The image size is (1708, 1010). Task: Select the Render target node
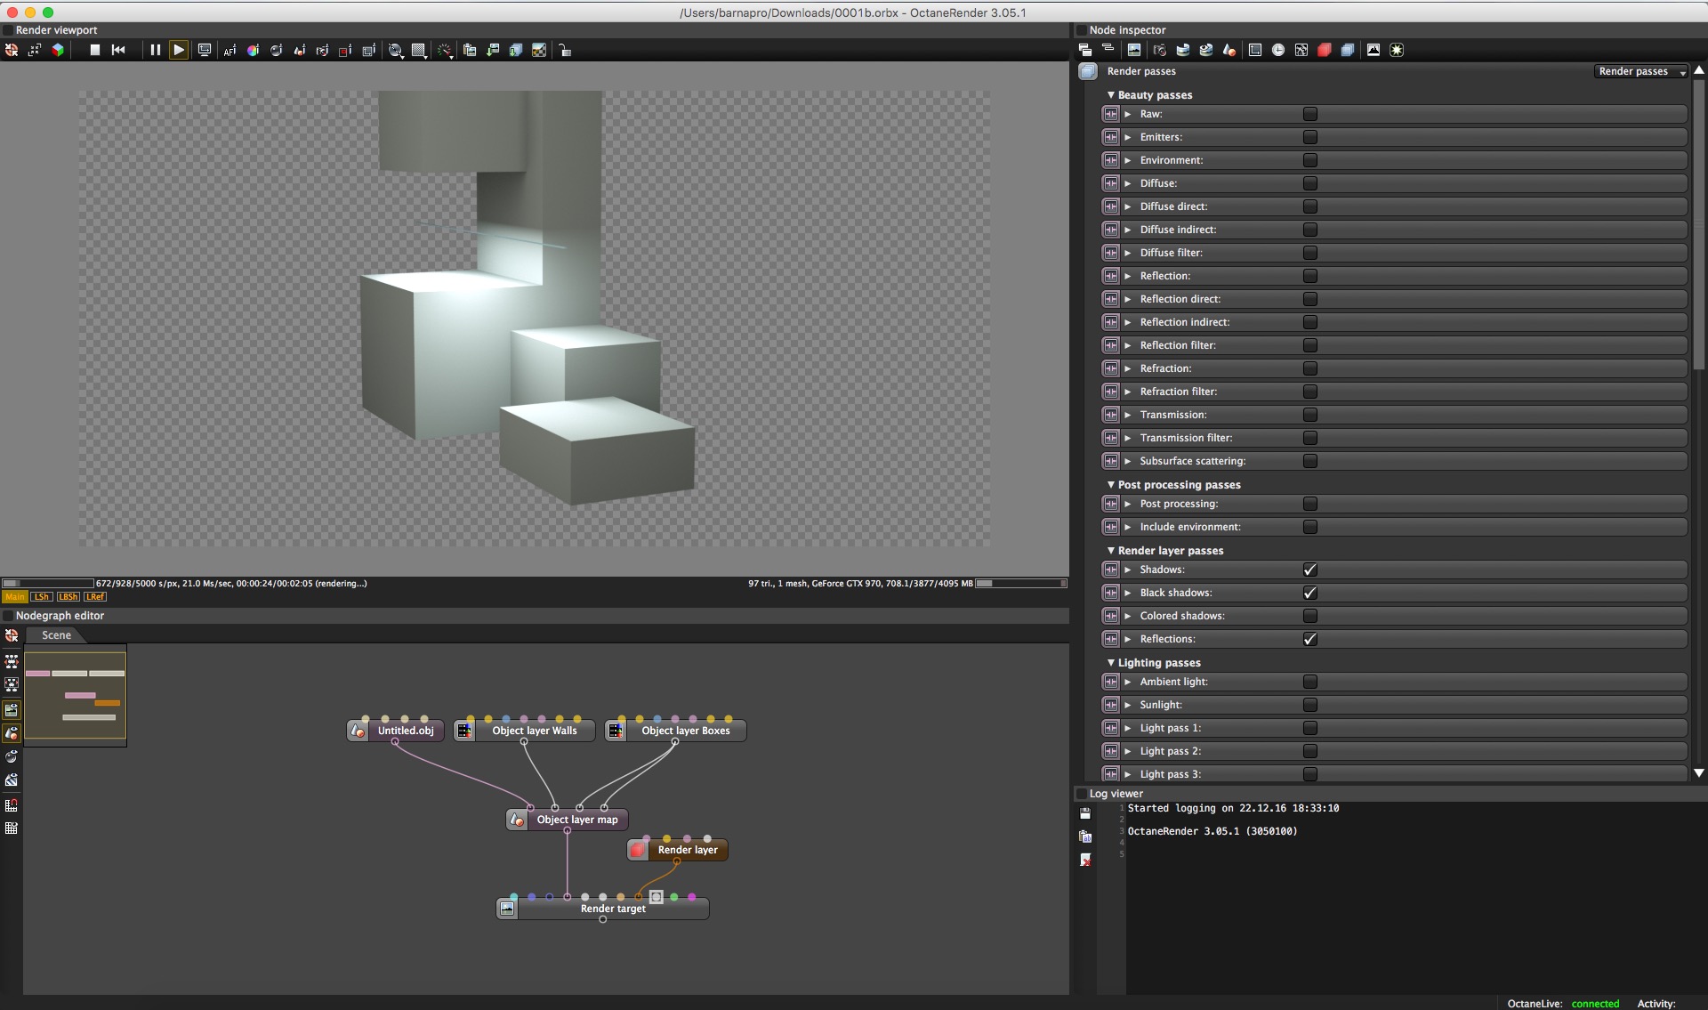pos(613,909)
